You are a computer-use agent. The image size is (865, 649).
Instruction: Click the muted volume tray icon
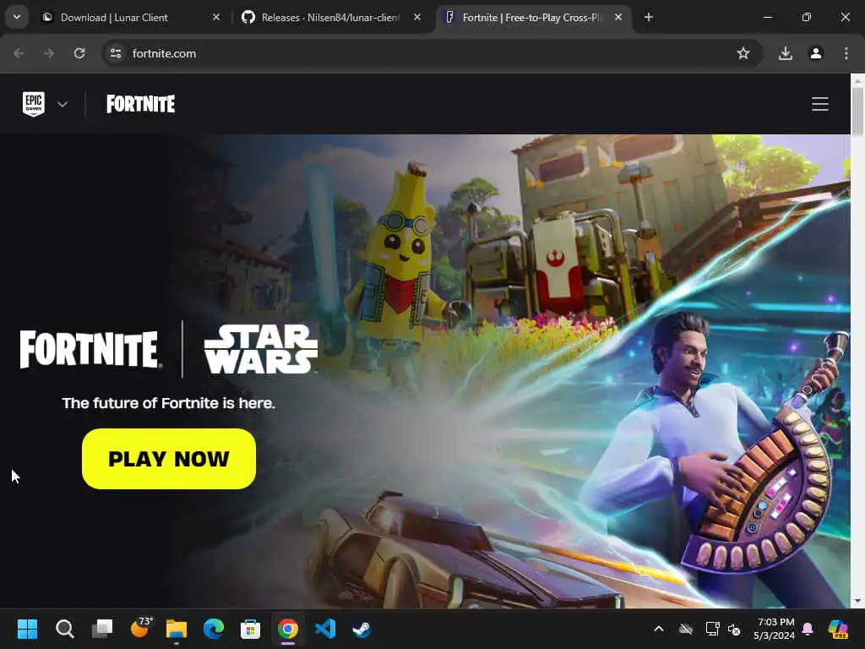click(x=734, y=629)
